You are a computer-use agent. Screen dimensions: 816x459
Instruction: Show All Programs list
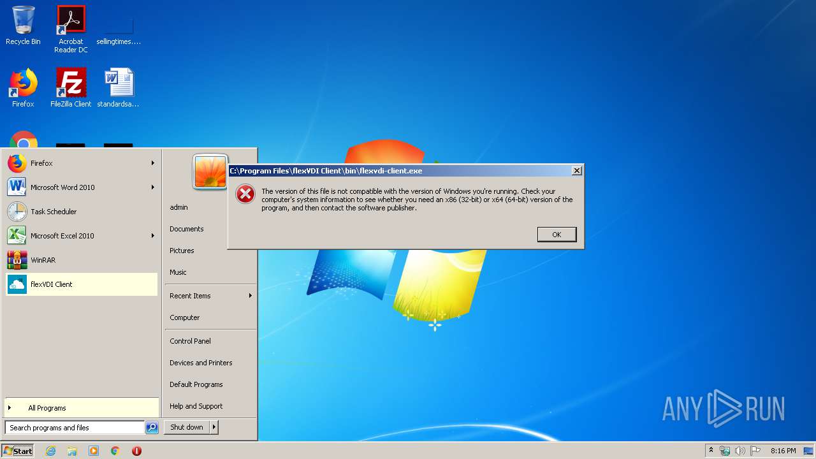click(82, 408)
